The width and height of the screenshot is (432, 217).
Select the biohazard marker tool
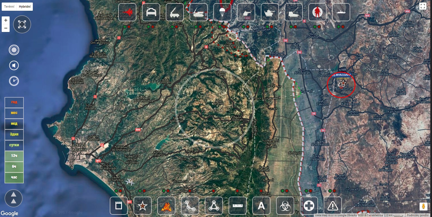pos(285,206)
